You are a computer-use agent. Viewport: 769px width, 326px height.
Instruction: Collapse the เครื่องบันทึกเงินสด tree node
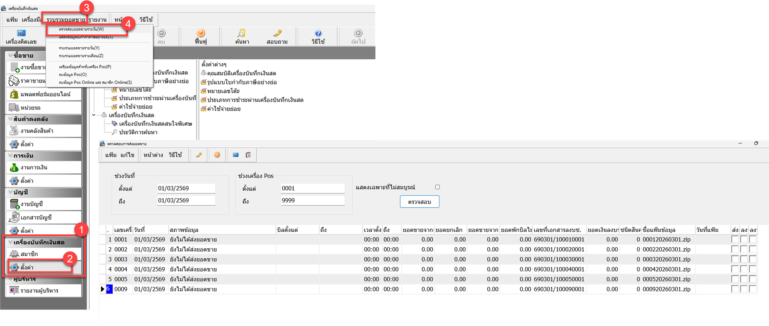click(x=94, y=115)
